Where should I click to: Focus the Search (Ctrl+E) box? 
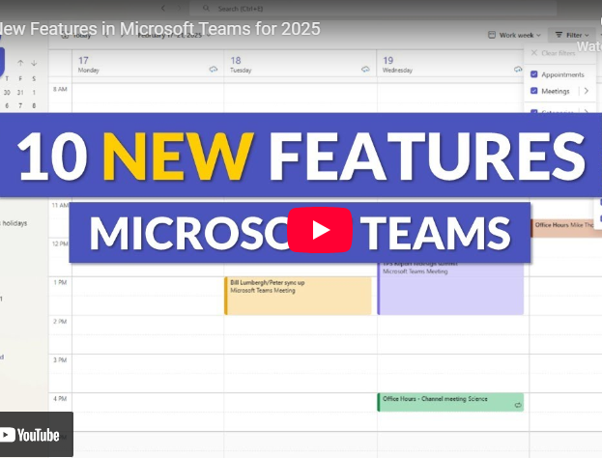(372, 8)
